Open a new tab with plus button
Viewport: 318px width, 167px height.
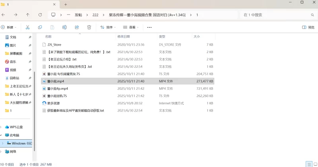pyautogui.click(x=66, y=4)
